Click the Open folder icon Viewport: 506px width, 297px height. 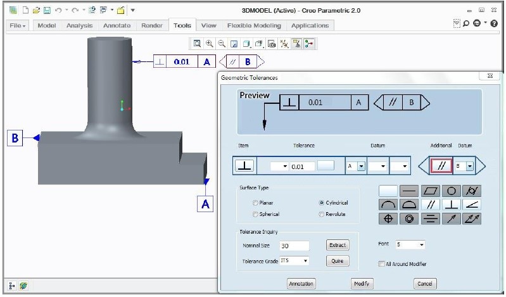[36, 10]
